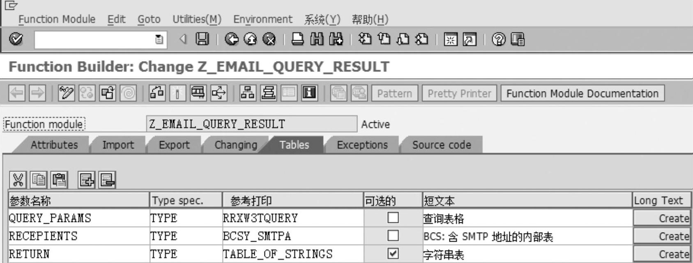Click the navigate back arrow in application toolbar

(17, 93)
